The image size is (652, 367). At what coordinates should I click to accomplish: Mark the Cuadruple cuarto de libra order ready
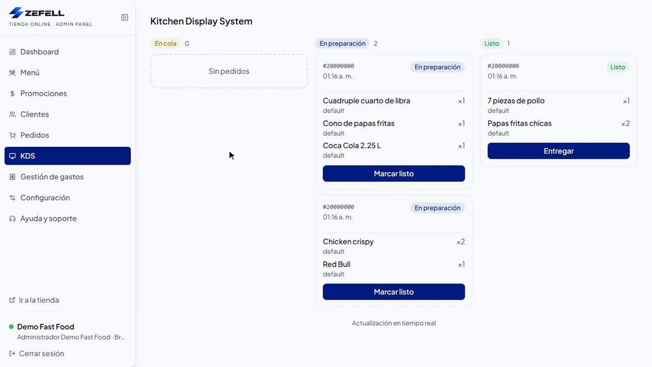pos(394,173)
